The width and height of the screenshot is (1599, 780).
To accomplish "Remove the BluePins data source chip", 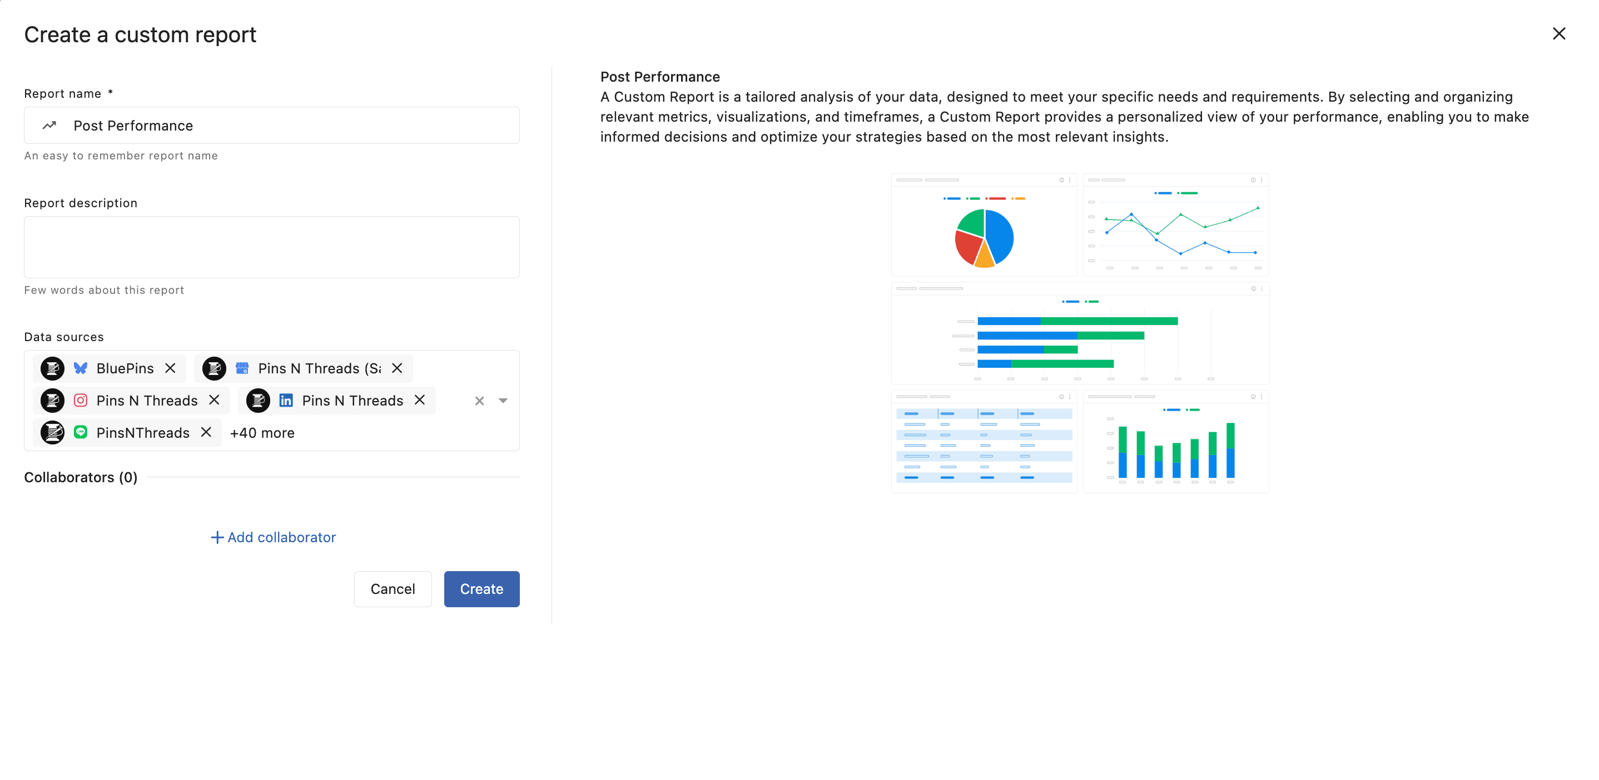I will [x=170, y=368].
